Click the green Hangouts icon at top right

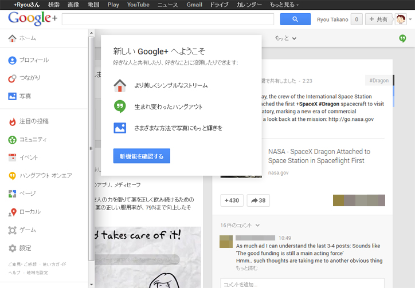[x=402, y=38]
